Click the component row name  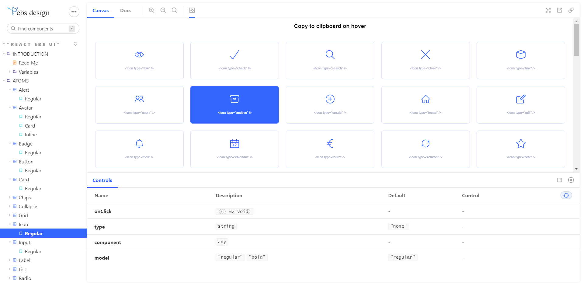108,242
